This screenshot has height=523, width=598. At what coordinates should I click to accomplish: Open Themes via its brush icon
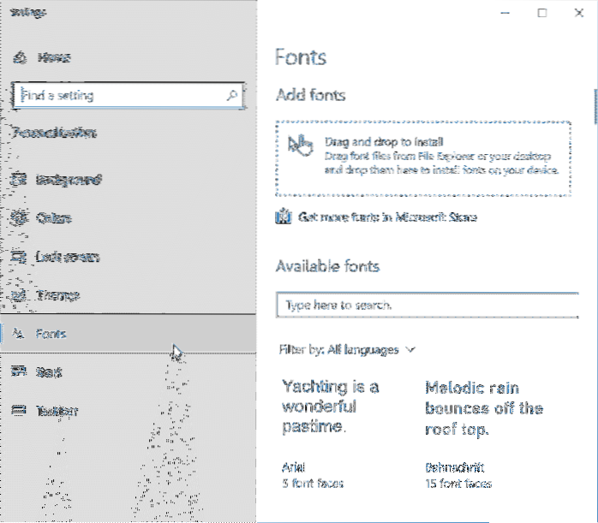(x=19, y=295)
